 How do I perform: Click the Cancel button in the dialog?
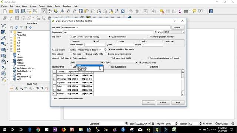click(163, 103)
